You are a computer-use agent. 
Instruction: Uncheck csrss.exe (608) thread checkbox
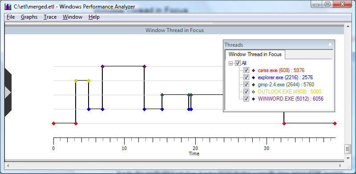pyautogui.click(x=246, y=70)
